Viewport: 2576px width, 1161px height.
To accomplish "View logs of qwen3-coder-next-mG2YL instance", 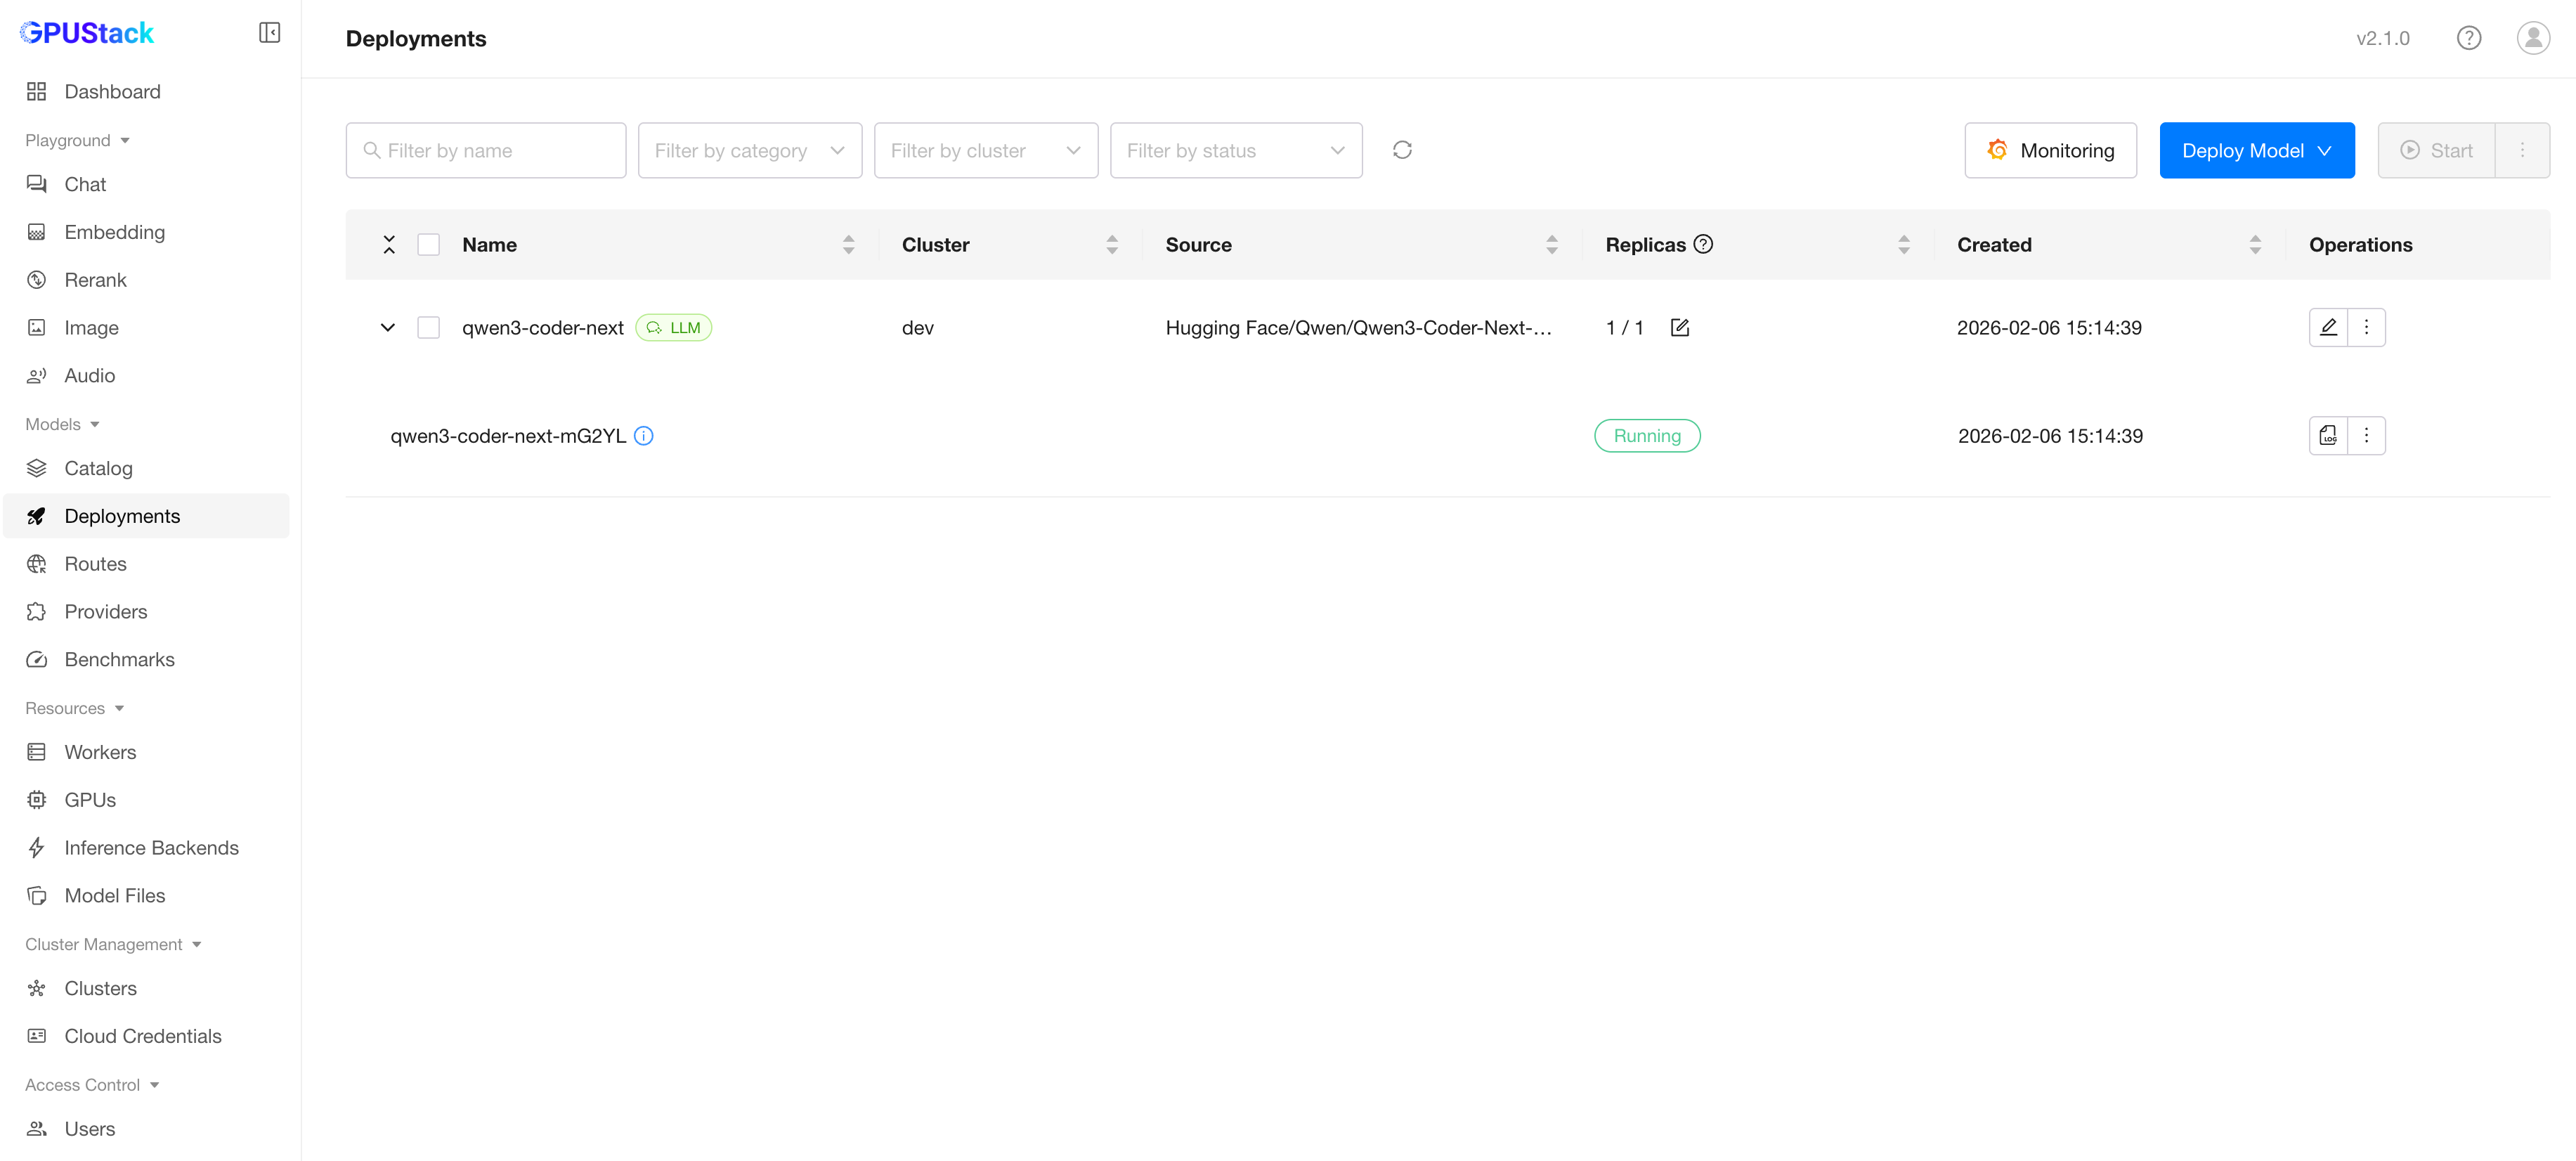I will click(x=2328, y=436).
